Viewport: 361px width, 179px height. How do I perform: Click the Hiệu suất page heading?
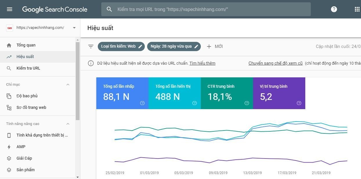coord(100,28)
